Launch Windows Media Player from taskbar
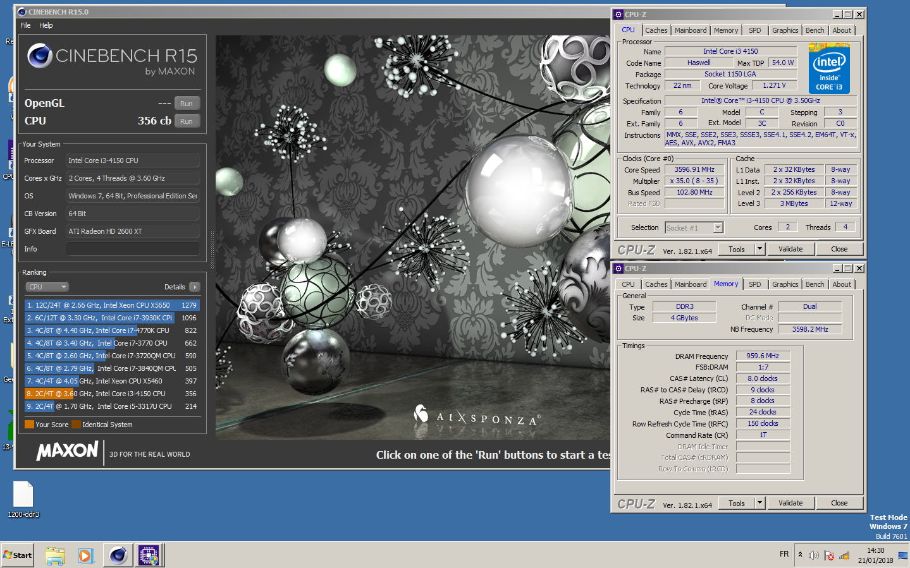Screen dimensions: 910x568 (85, 555)
